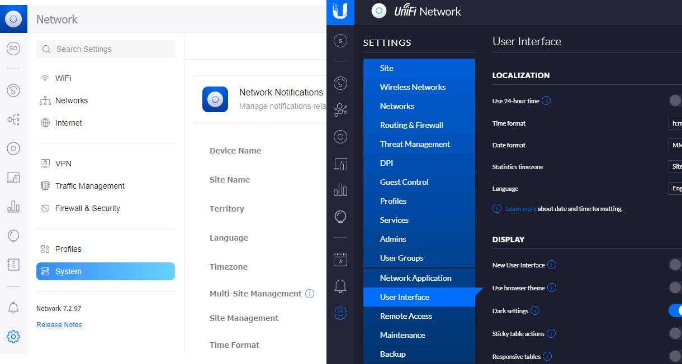Open Client Devices icon in light sidebar
The image size is (682, 364).
pyautogui.click(x=13, y=178)
